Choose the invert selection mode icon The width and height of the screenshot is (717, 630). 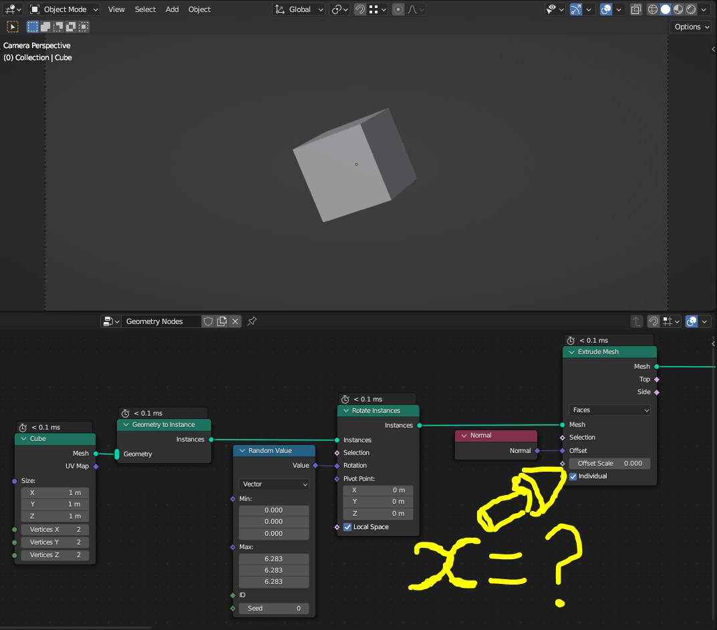[x=71, y=27]
